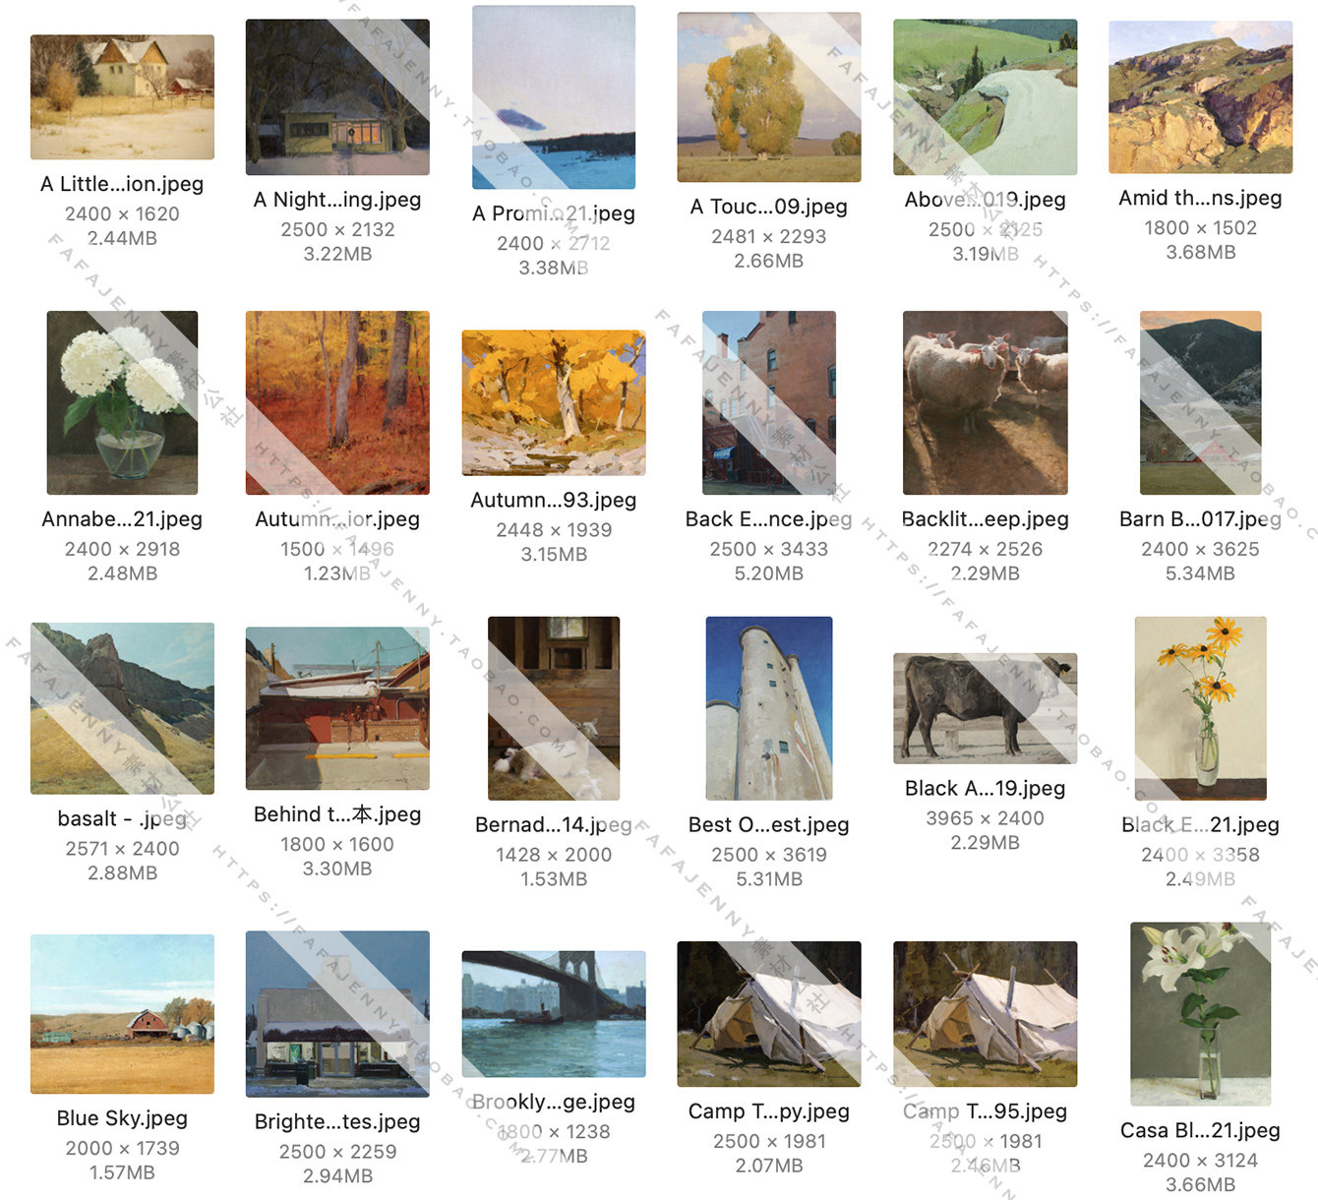Select the Barn B...017.jpeg mountain thumbnail
Image resolution: width=1318 pixels, height=1200 pixels.
pyautogui.click(x=1200, y=402)
